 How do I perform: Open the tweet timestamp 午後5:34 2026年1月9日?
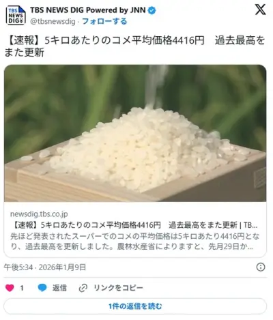45,267
